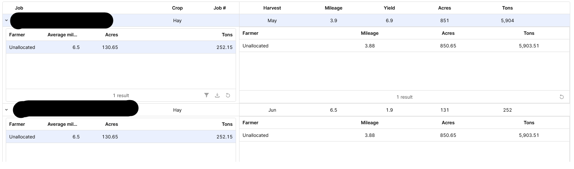Viewport: 574px width, 169px height.
Task: Click the reset icon beside the download icon
Action: [228, 95]
